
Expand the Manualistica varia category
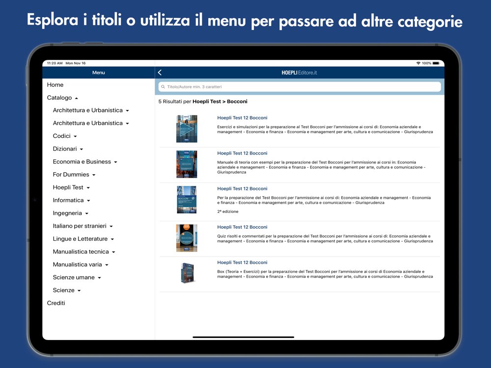click(x=81, y=264)
